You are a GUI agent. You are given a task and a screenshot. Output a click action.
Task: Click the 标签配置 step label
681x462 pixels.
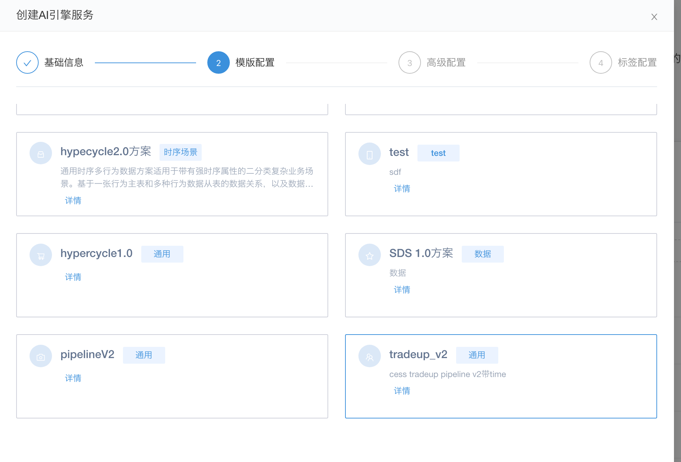tap(637, 62)
